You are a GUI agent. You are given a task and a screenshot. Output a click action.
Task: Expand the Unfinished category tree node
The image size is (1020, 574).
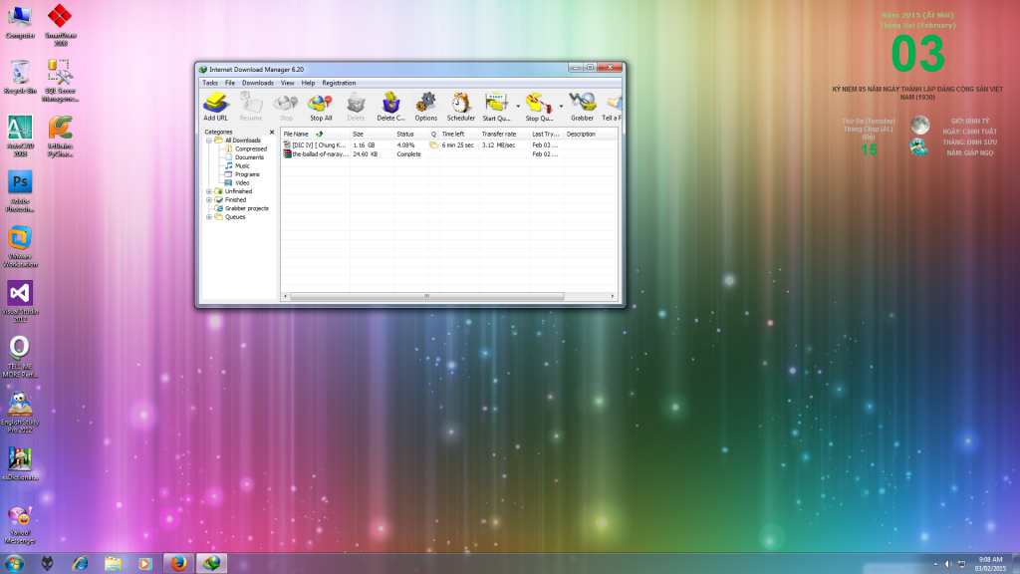tap(209, 191)
